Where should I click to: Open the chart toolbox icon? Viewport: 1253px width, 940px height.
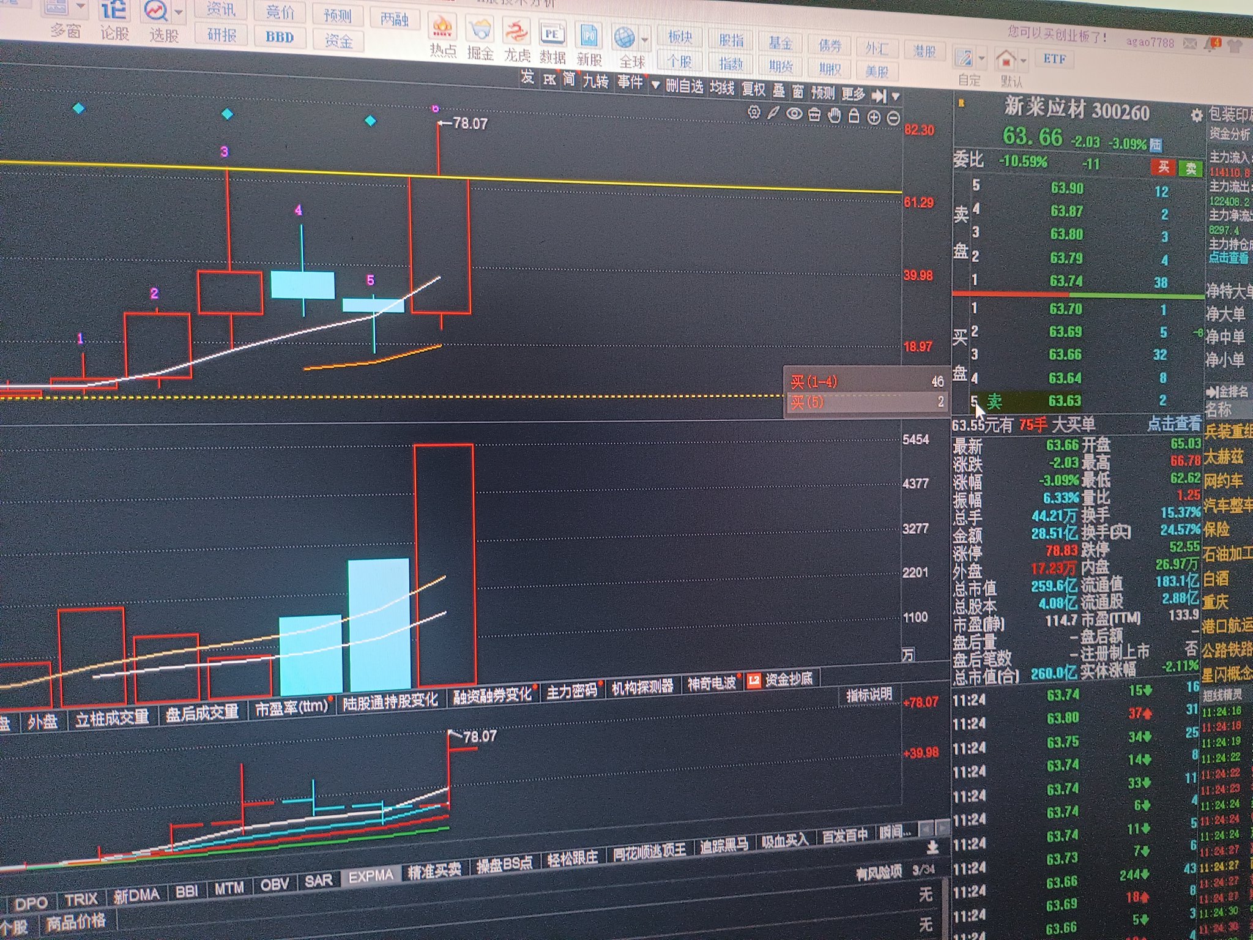(814, 115)
